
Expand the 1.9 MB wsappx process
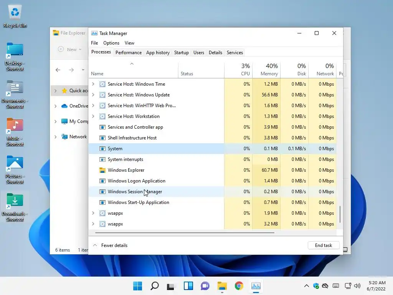click(93, 213)
